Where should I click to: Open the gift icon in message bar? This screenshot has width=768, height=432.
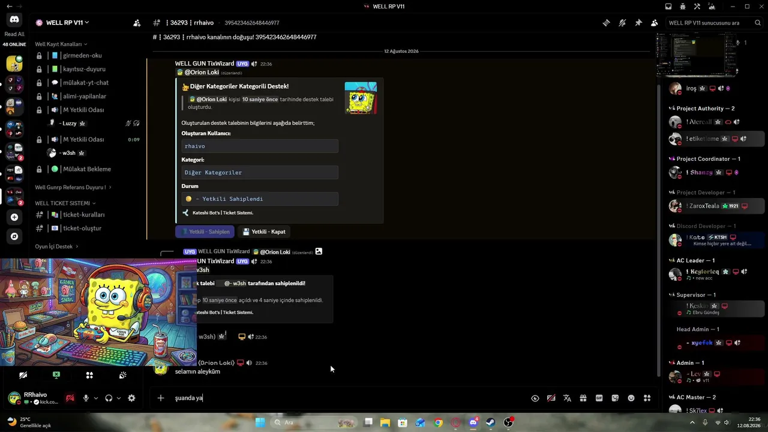[x=583, y=398]
